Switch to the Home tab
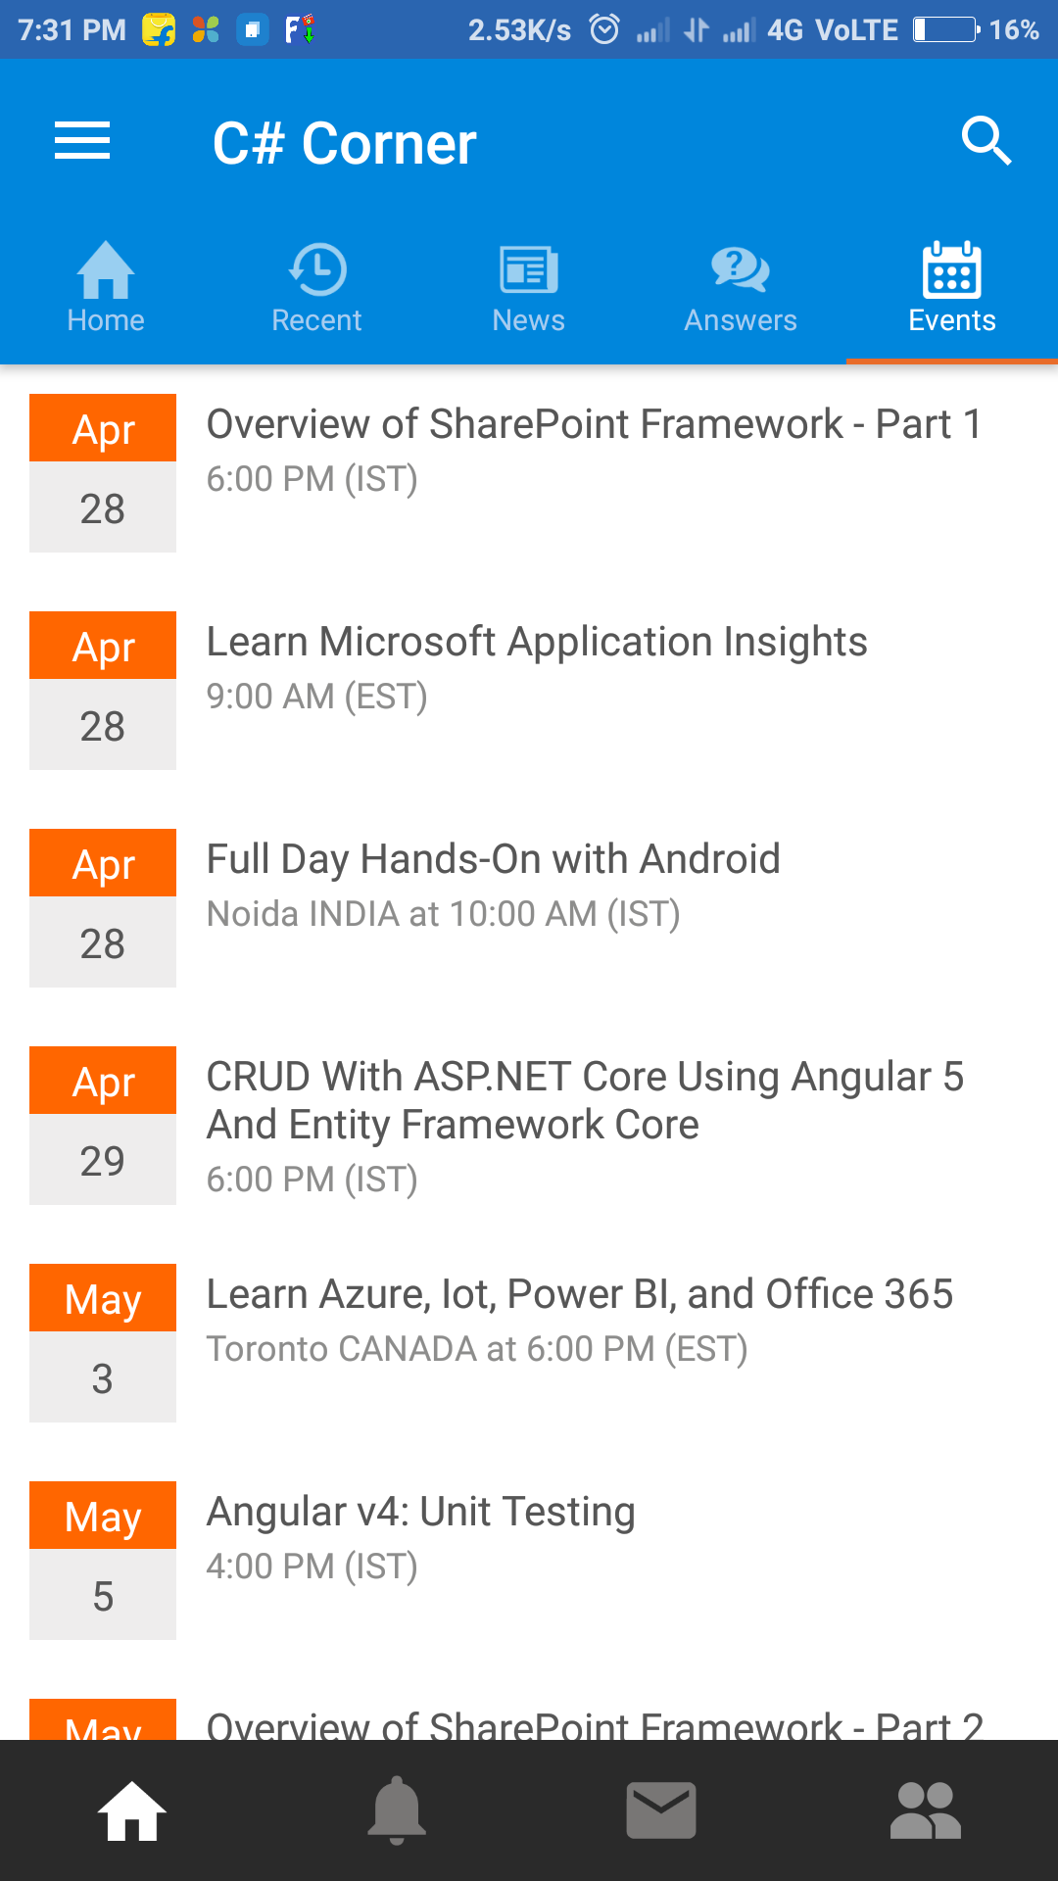 click(106, 288)
